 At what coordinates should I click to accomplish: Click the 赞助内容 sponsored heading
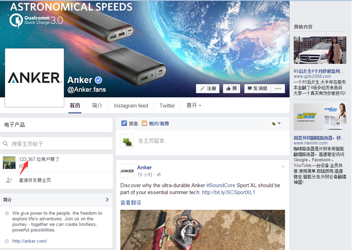pyautogui.click(x=303, y=27)
